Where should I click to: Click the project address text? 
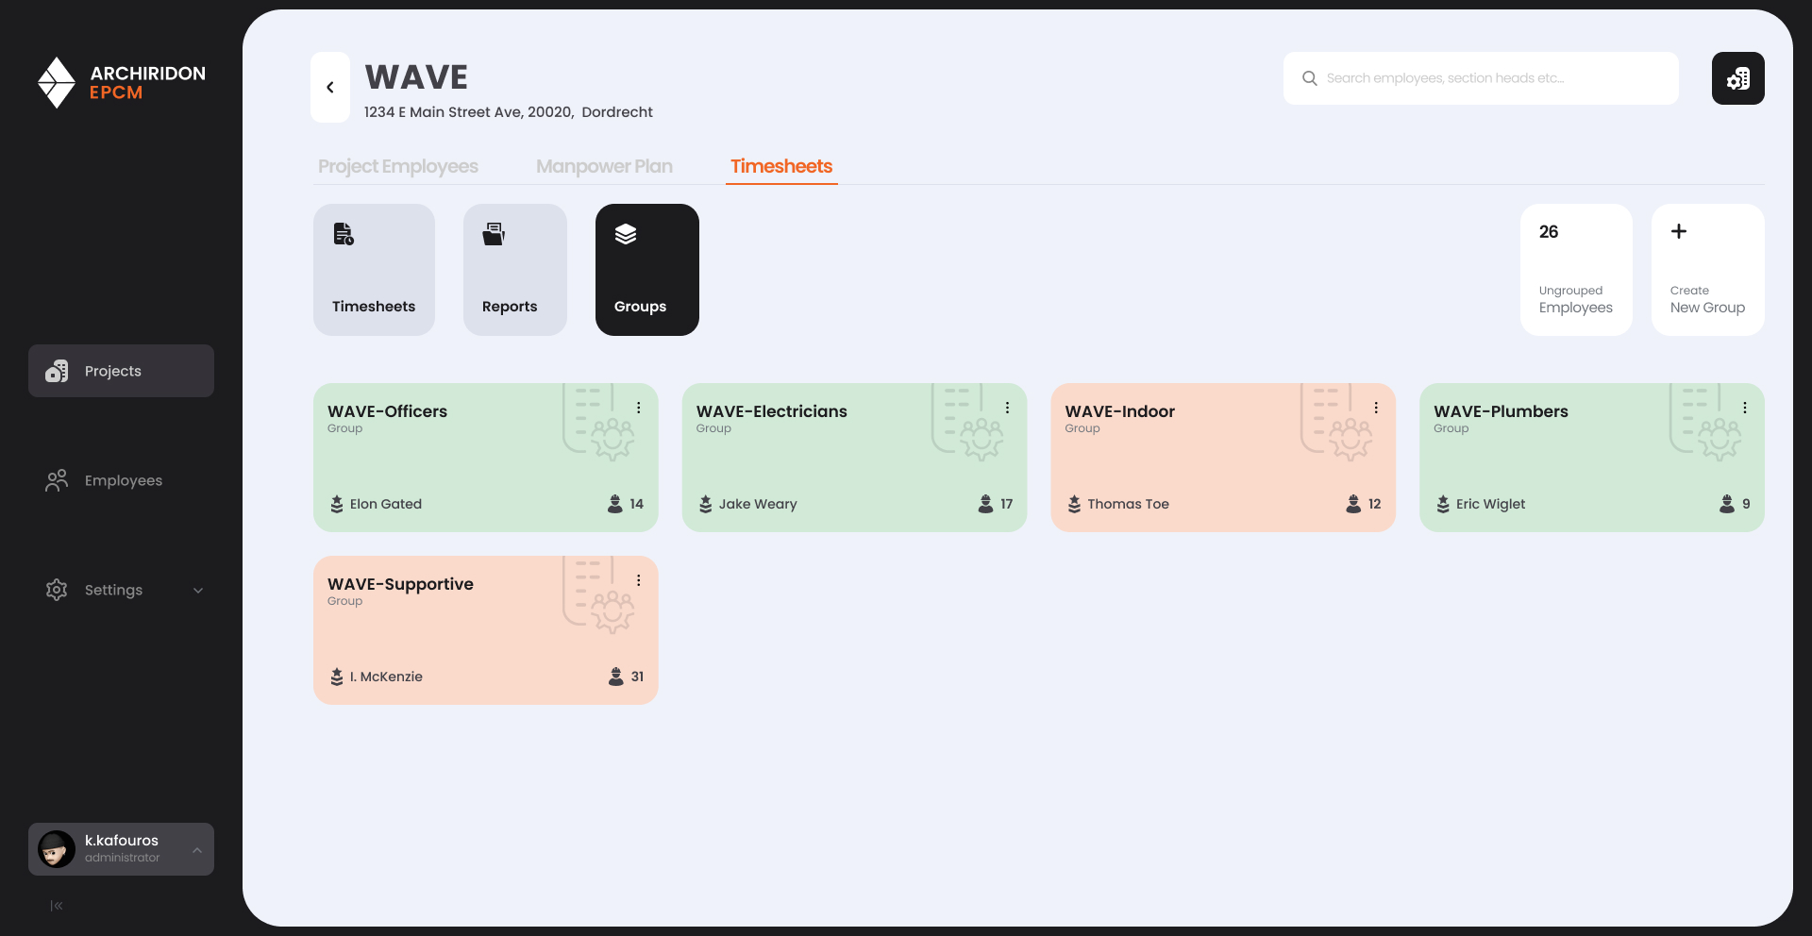coord(509,111)
